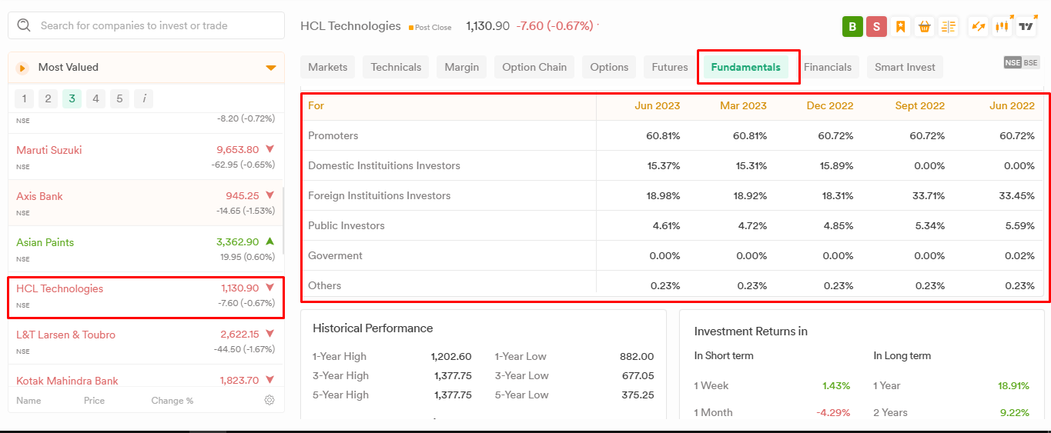Open the Option Chain tab

point(534,67)
